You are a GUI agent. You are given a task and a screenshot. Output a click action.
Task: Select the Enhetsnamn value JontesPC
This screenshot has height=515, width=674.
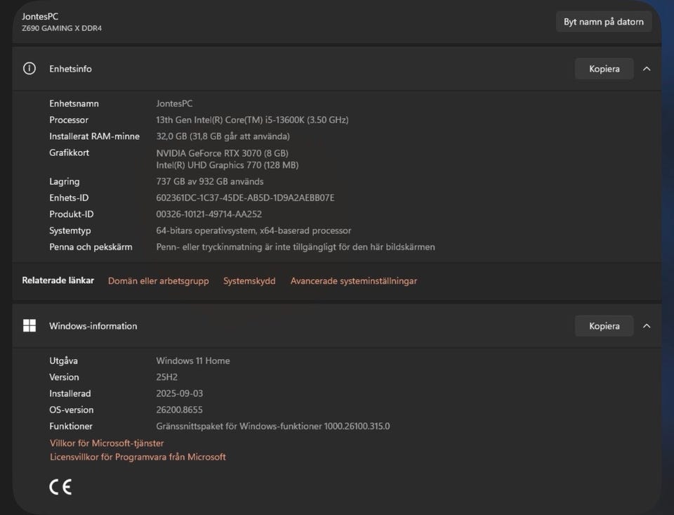tap(174, 104)
